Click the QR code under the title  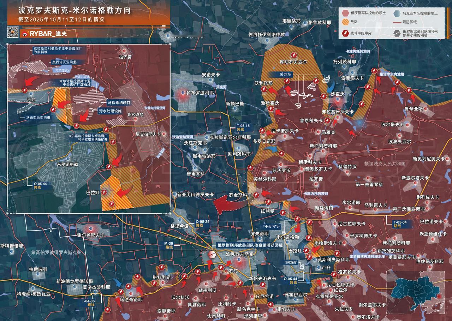click(x=13, y=32)
